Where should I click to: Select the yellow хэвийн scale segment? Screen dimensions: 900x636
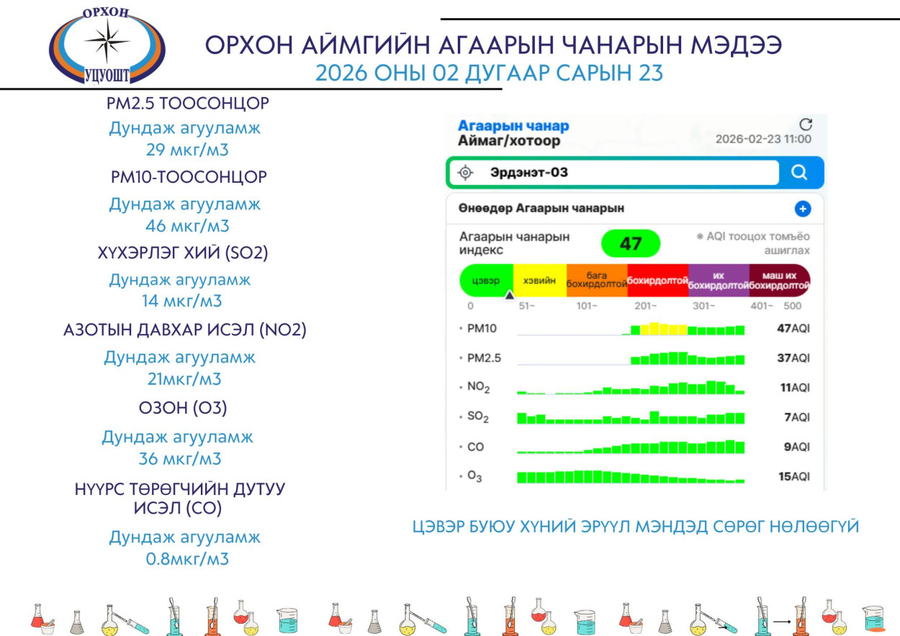pyautogui.click(x=539, y=281)
